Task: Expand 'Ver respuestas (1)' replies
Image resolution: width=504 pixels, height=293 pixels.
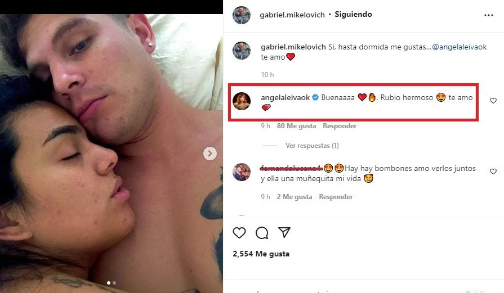Action: (312, 146)
